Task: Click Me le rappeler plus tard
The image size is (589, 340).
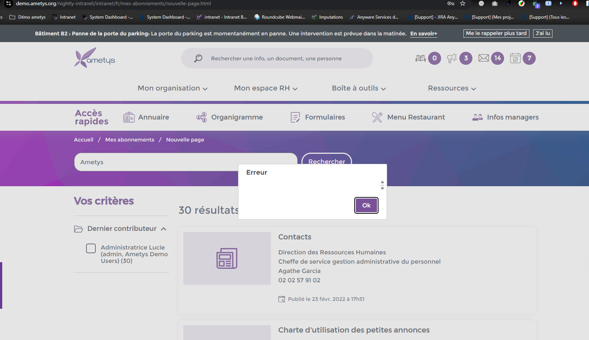Action: pos(496,34)
